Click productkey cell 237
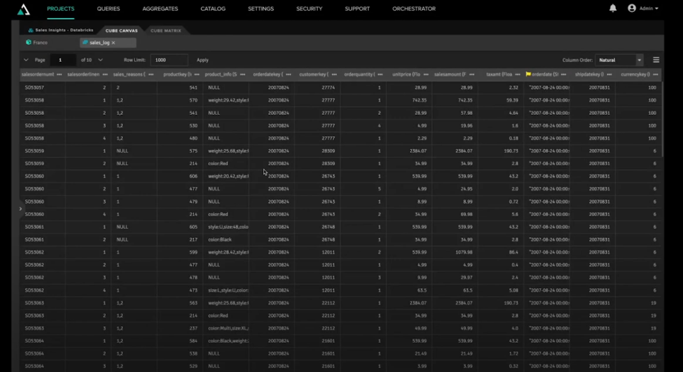Screen dimensions: 683x372 (x=180, y=329)
